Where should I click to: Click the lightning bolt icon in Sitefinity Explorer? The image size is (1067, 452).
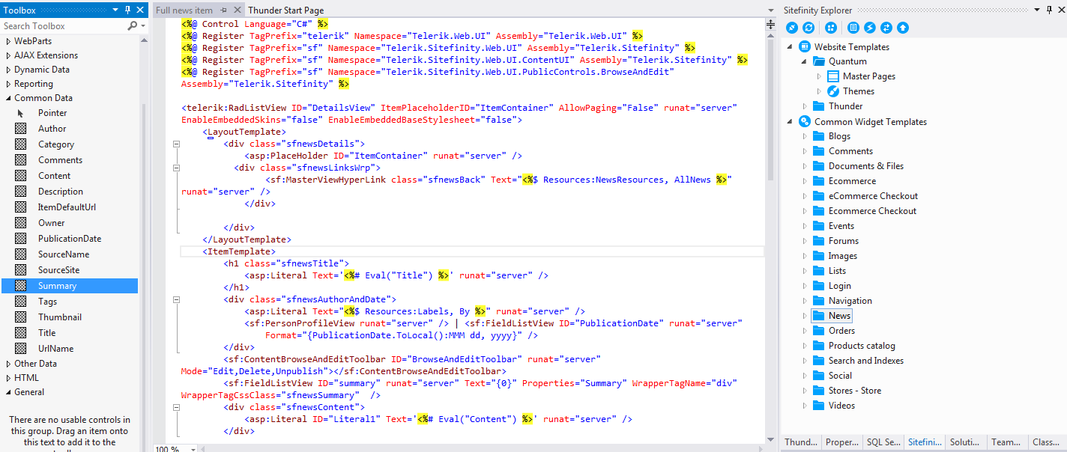[x=870, y=28]
